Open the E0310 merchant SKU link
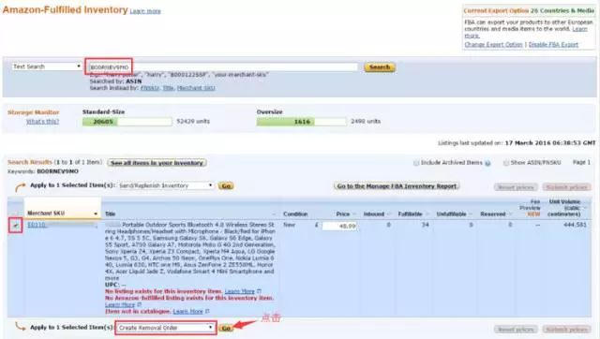 coord(37,225)
